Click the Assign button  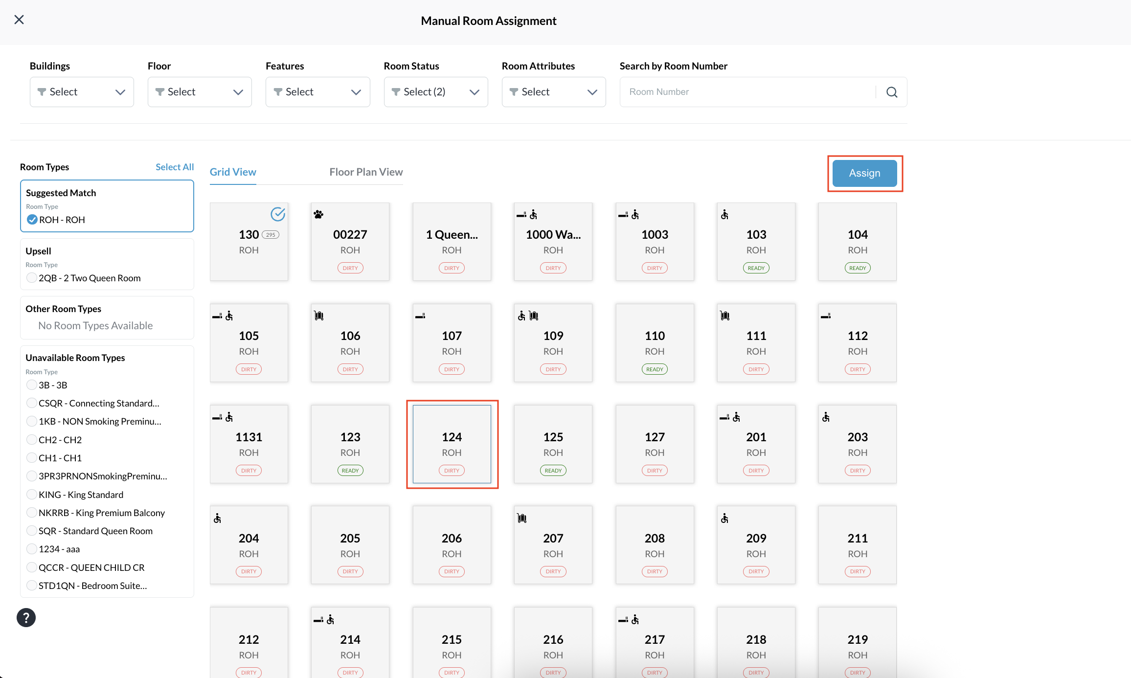[864, 173]
